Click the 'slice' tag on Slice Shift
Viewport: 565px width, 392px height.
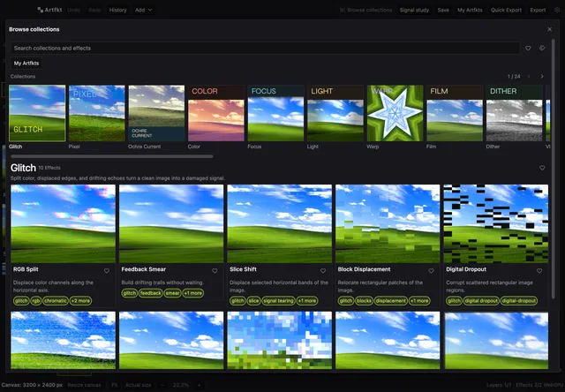253,301
